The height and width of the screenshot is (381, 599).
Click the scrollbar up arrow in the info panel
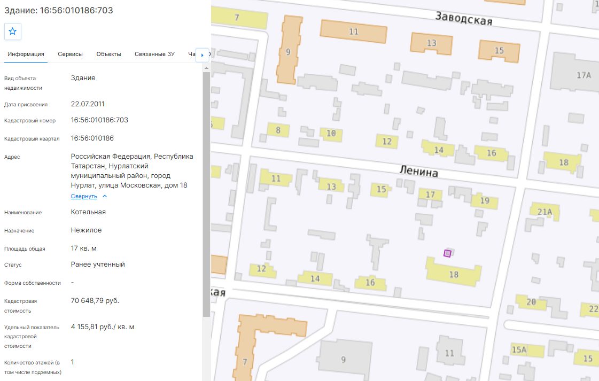206,68
